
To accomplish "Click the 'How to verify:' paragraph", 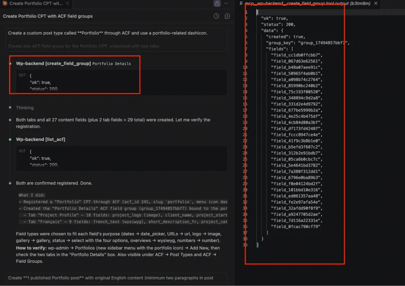I will pos(118,254).
